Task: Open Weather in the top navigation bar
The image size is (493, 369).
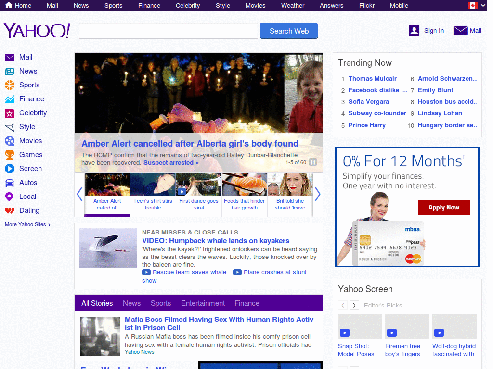Action: tap(292, 6)
